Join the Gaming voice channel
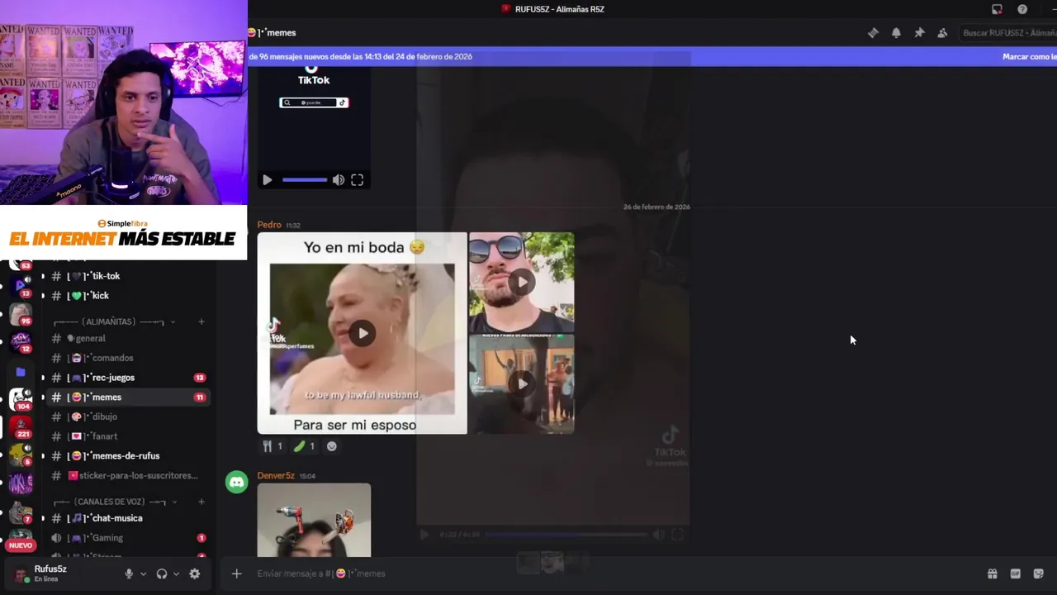The image size is (1057, 595). [127, 538]
